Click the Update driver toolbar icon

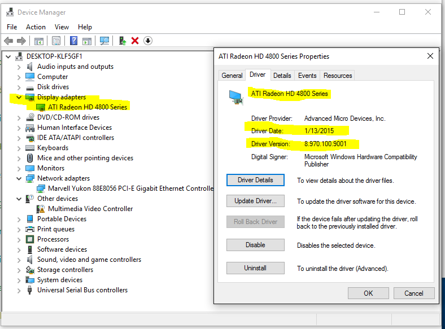coord(123,41)
